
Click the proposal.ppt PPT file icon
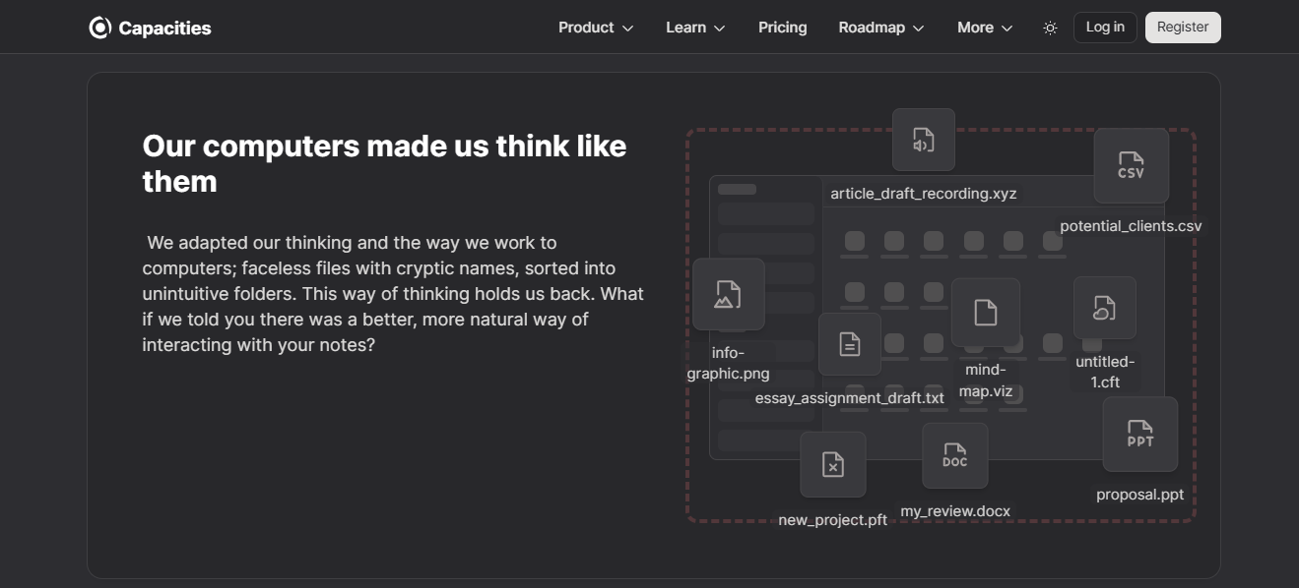coord(1139,434)
